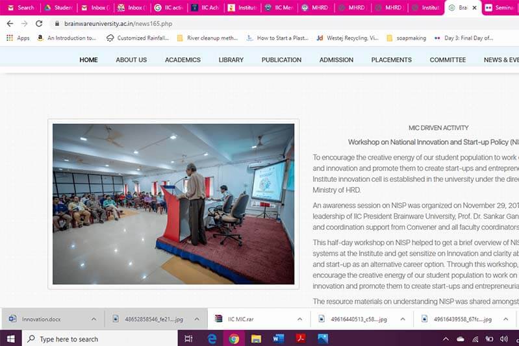Screen dimensions: 519x346
Task: Switch to the 'IIC acti' Google tab
Action: coord(169,7)
